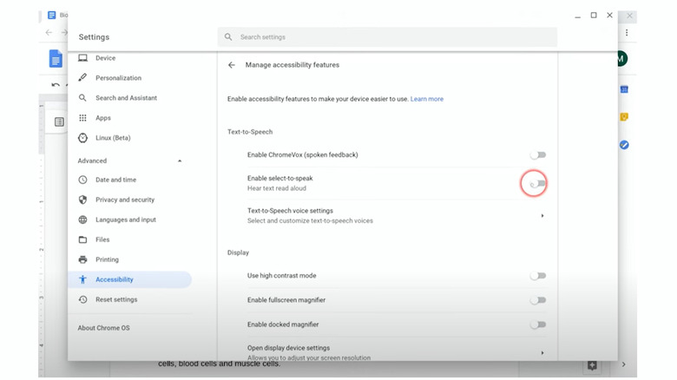Click the Linux (Beta) icon
This screenshot has width=677, height=380.
click(82, 138)
